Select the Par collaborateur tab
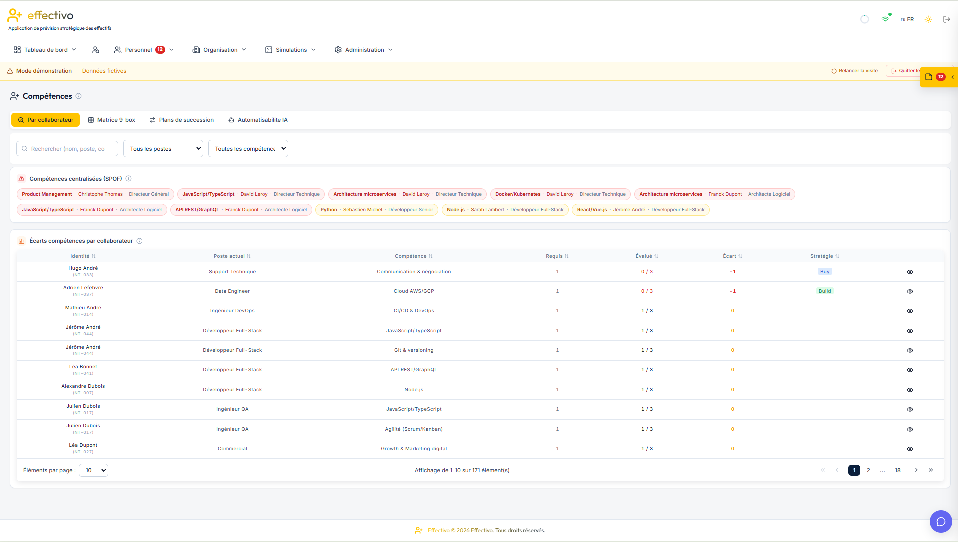This screenshot has width=958, height=542. point(46,120)
